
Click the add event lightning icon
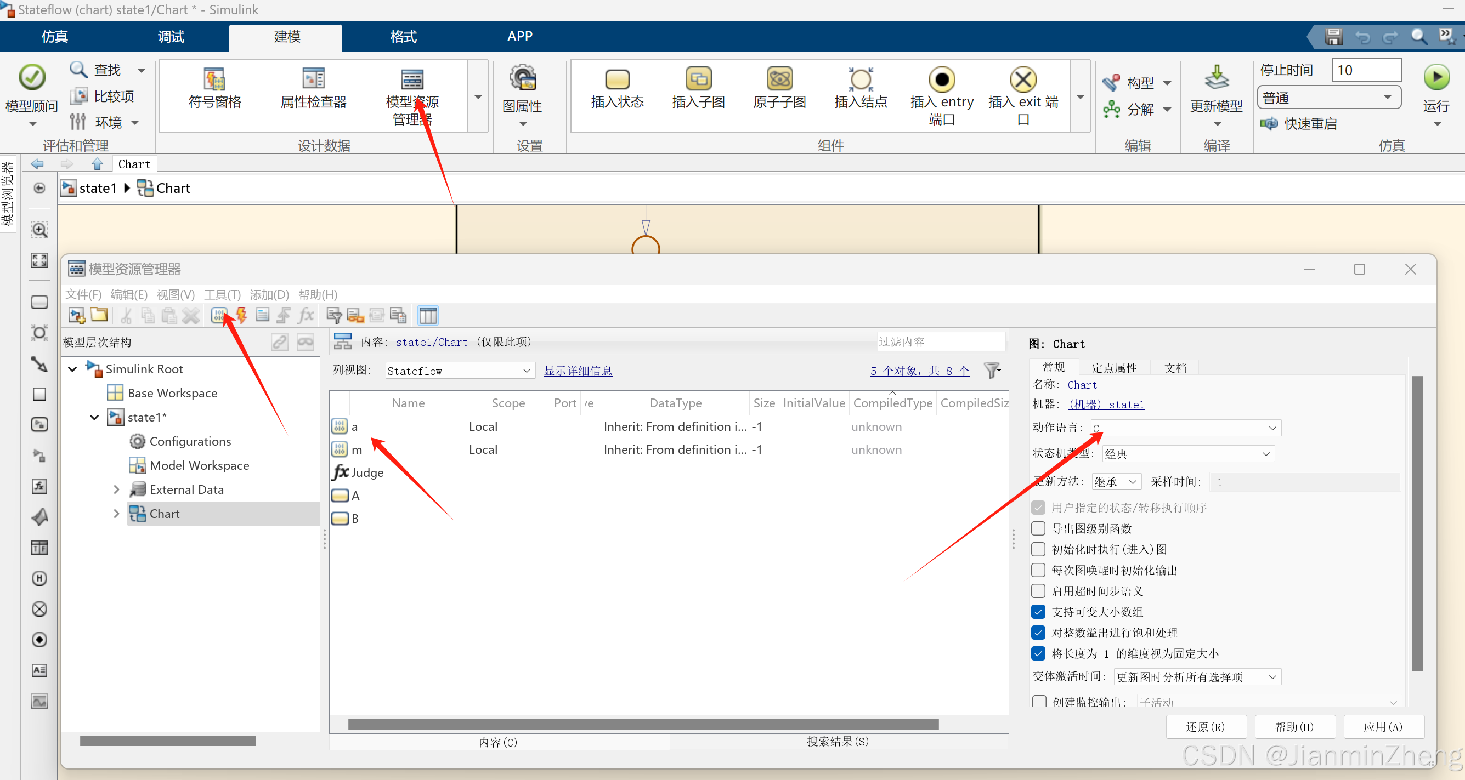click(x=241, y=315)
